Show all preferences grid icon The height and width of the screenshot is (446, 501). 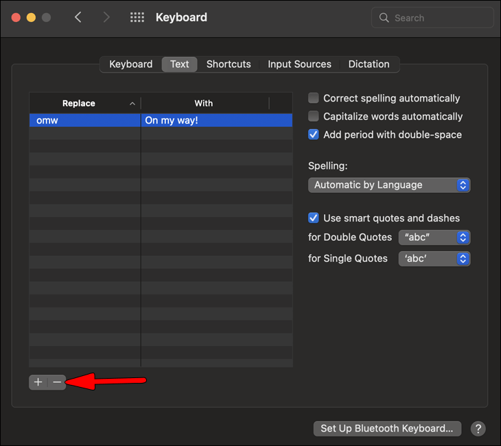click(x=137, y=18)
